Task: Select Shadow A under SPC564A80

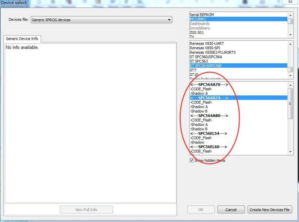Action: pyautogui.click(x=238, y=124)
